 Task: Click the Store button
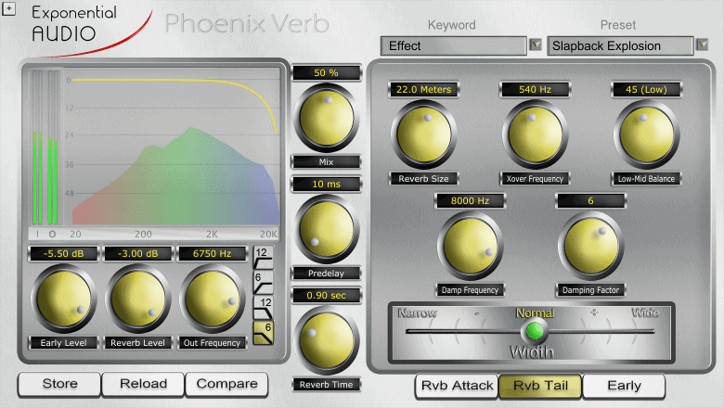pyautogui.click(x=59, y=384)
